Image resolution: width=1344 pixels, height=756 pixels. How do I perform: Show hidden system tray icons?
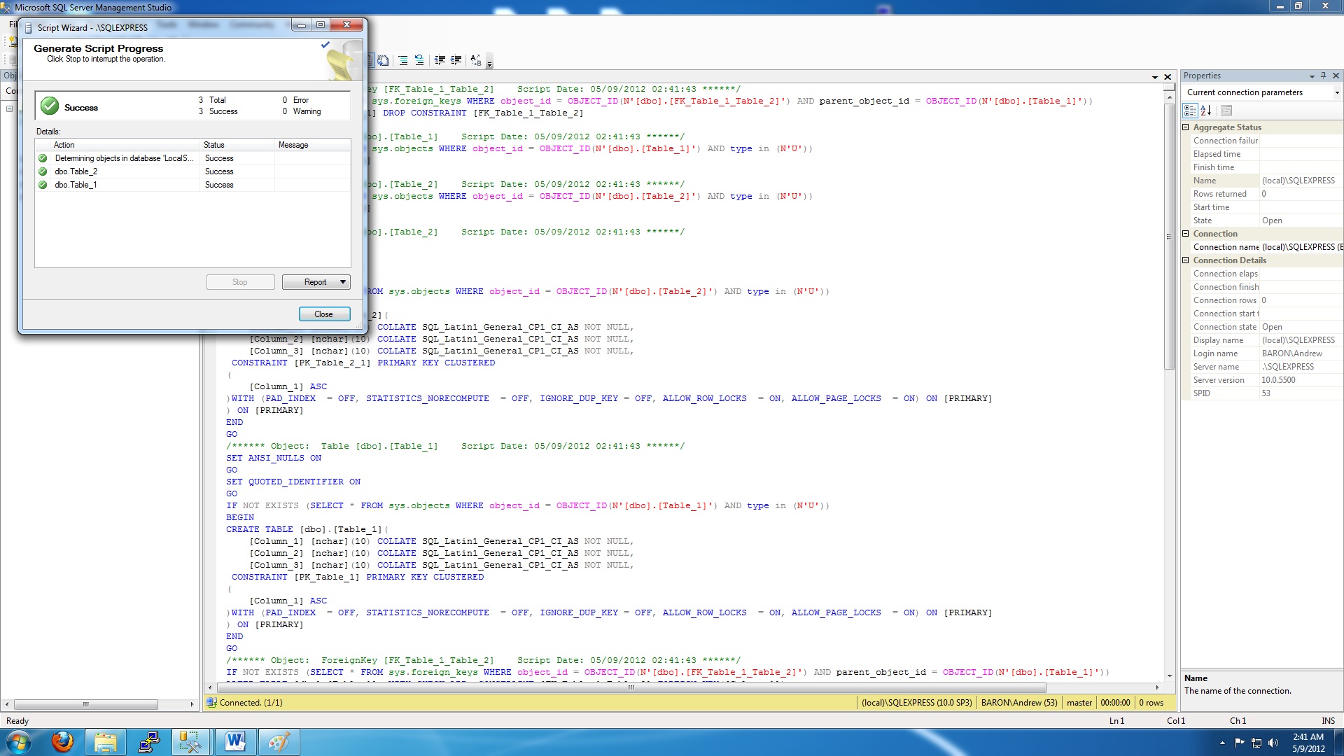[1222, 743]
